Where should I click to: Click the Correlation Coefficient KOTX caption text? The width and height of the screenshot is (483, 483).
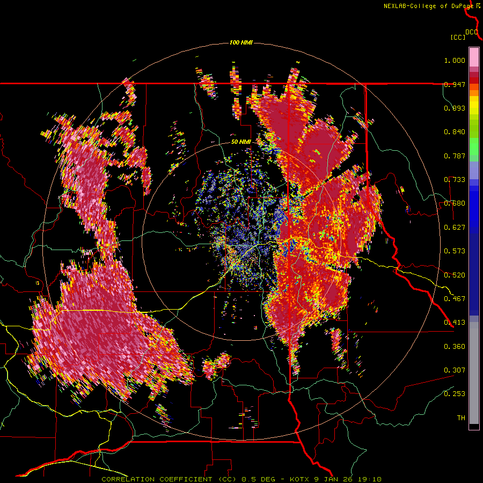click(241, 479)
